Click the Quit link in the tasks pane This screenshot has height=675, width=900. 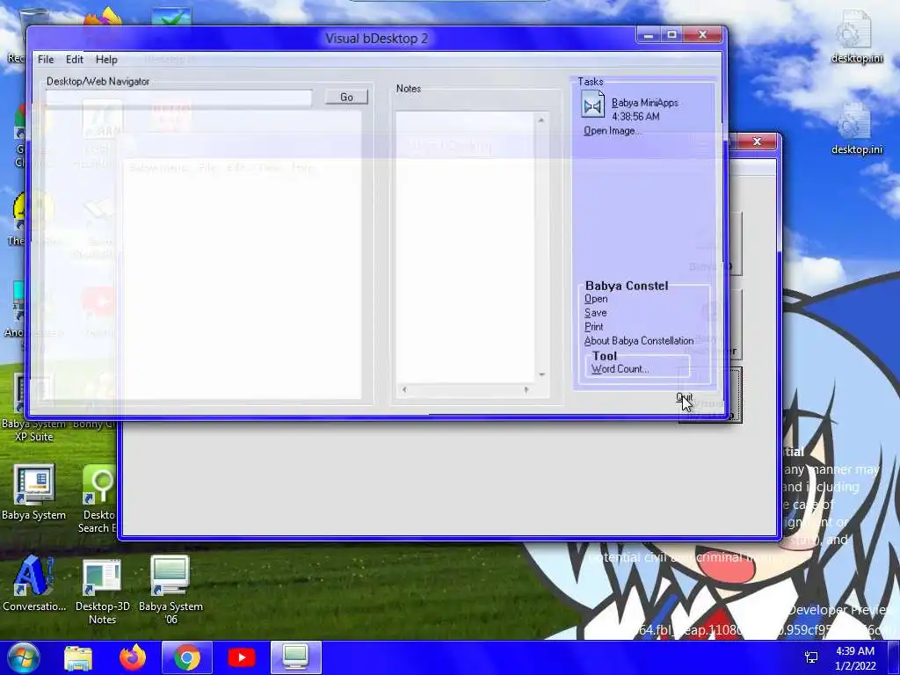click(684, 397)
